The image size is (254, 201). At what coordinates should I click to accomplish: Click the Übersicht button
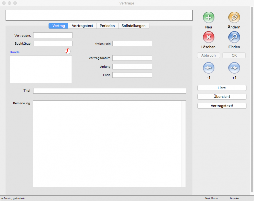222,97
